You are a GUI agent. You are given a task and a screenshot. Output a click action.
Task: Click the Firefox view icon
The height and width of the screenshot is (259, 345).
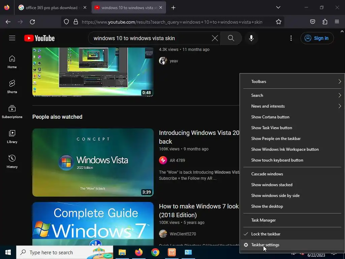tap(7, 7)
